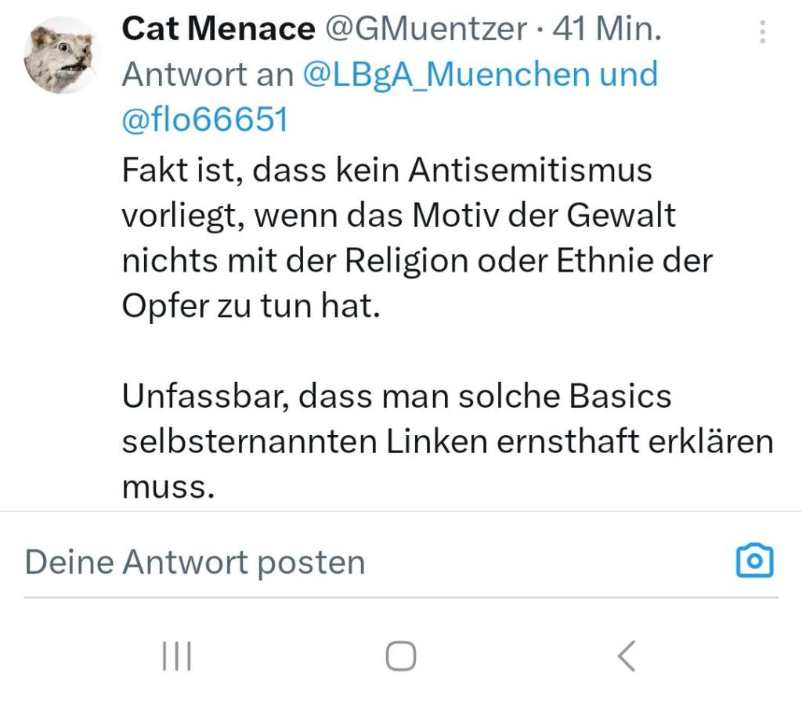The image size is (802, 702).
Task: Open the @flo66651 mention link
Action: tap(205, 121)
